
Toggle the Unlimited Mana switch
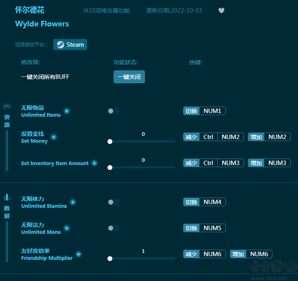(114, 228)
